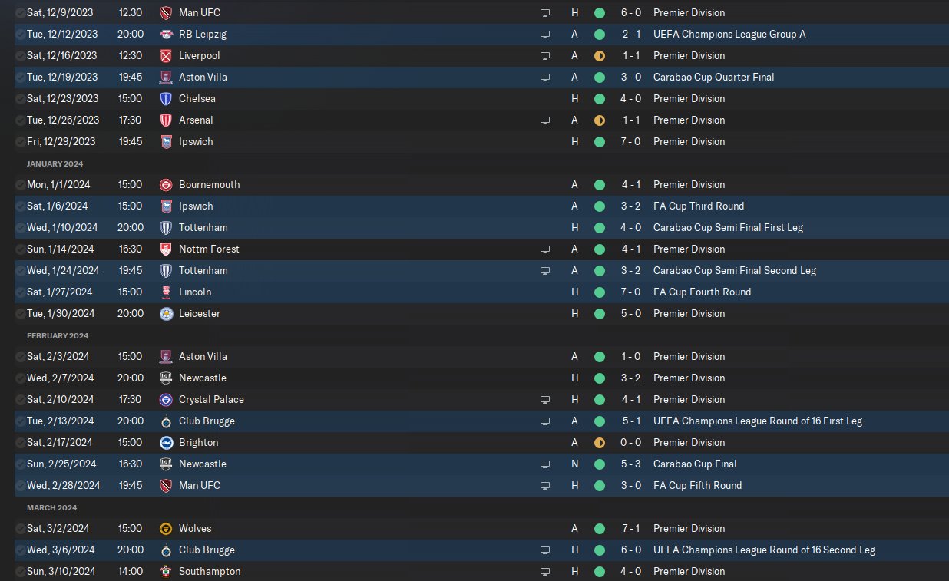
Task: Toggle the checkmark on the Bournemouth 1/1/2024 row
Action: 20,185
